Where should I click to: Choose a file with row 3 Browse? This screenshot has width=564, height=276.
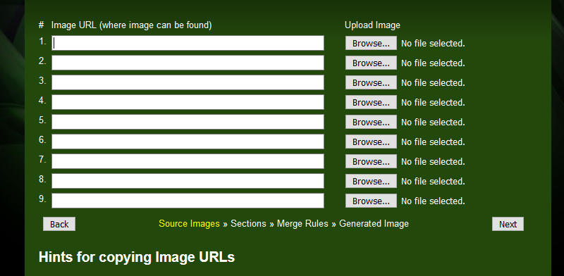(371, 82)
